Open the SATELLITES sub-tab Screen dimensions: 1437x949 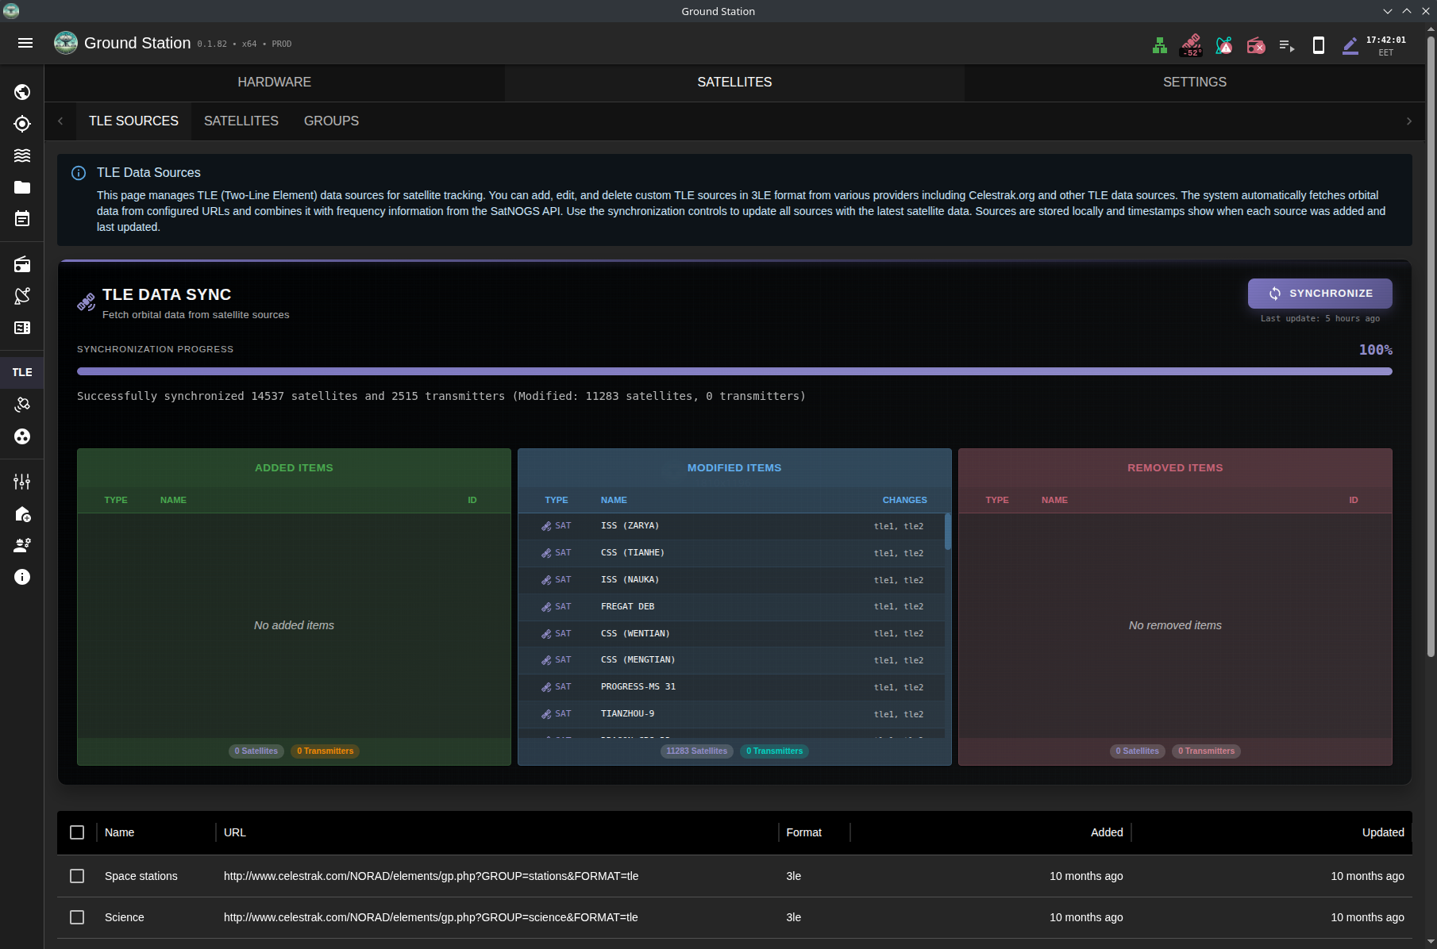click(x=241, y=121)
